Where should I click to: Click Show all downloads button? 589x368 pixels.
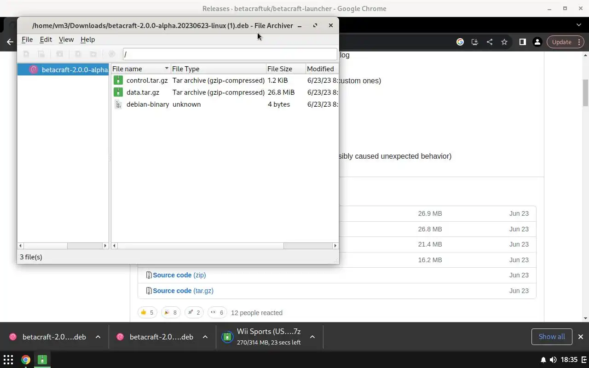click(552, 337)
